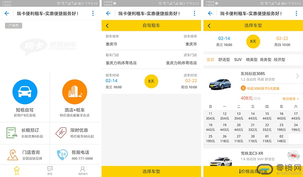This screenshot has width=303, height=177.
Task: Go back using 自驾租车 header arrow
Action: 107,26
